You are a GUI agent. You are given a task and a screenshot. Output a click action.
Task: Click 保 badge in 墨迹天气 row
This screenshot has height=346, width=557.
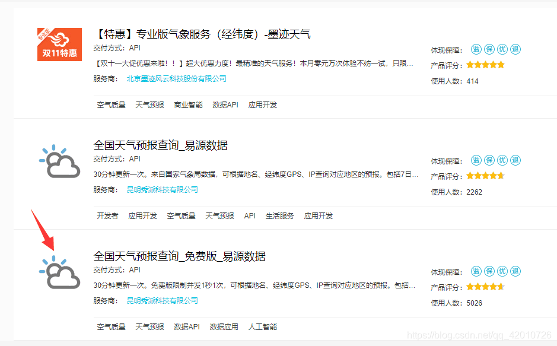point(489,49)
